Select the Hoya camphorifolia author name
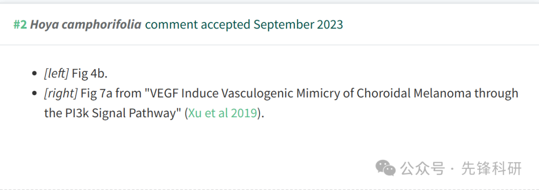The image size is (539, 190). click(x=86, y=25)
